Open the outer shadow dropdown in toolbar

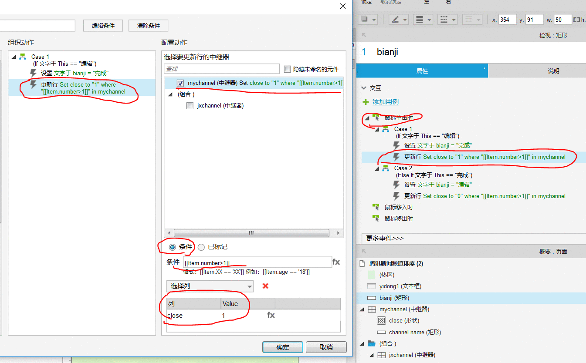374,20
